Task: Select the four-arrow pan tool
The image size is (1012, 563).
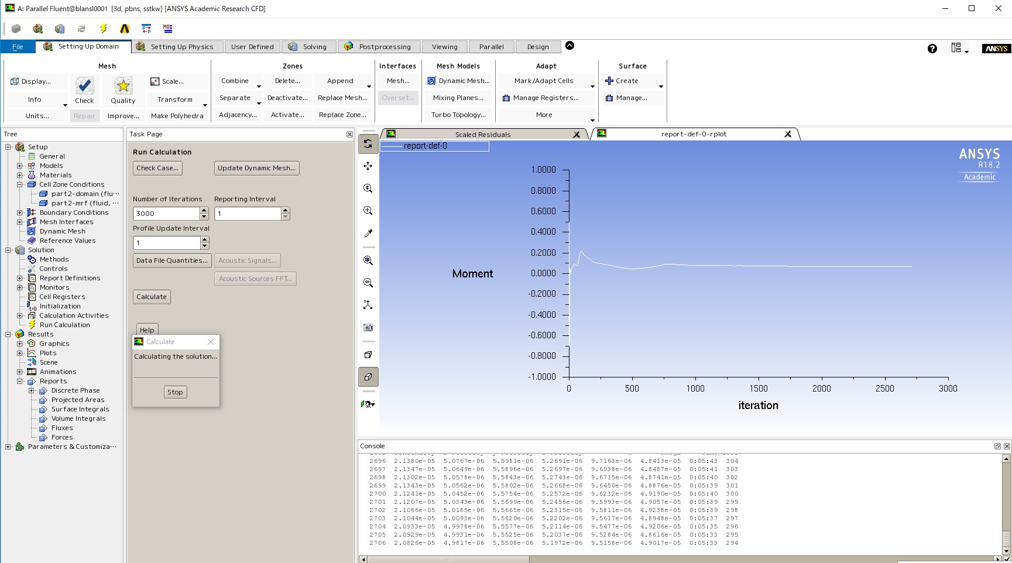Action: point(368,166)
